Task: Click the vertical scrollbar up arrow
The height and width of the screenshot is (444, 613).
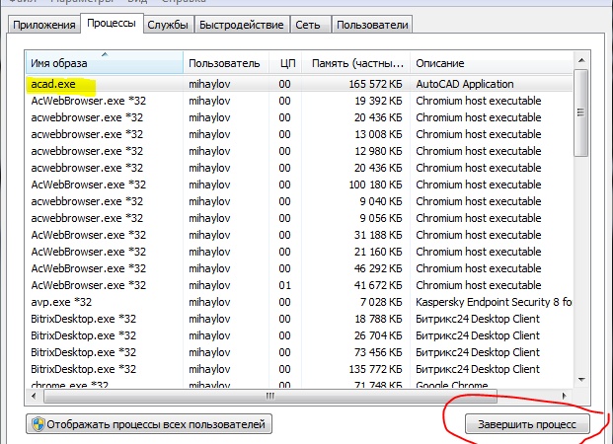Action: (581, 60)
